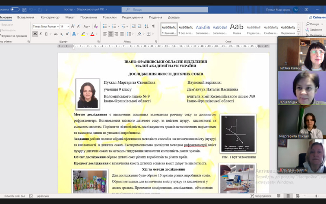Click the Спільний доступ share button

pos(317,17)
